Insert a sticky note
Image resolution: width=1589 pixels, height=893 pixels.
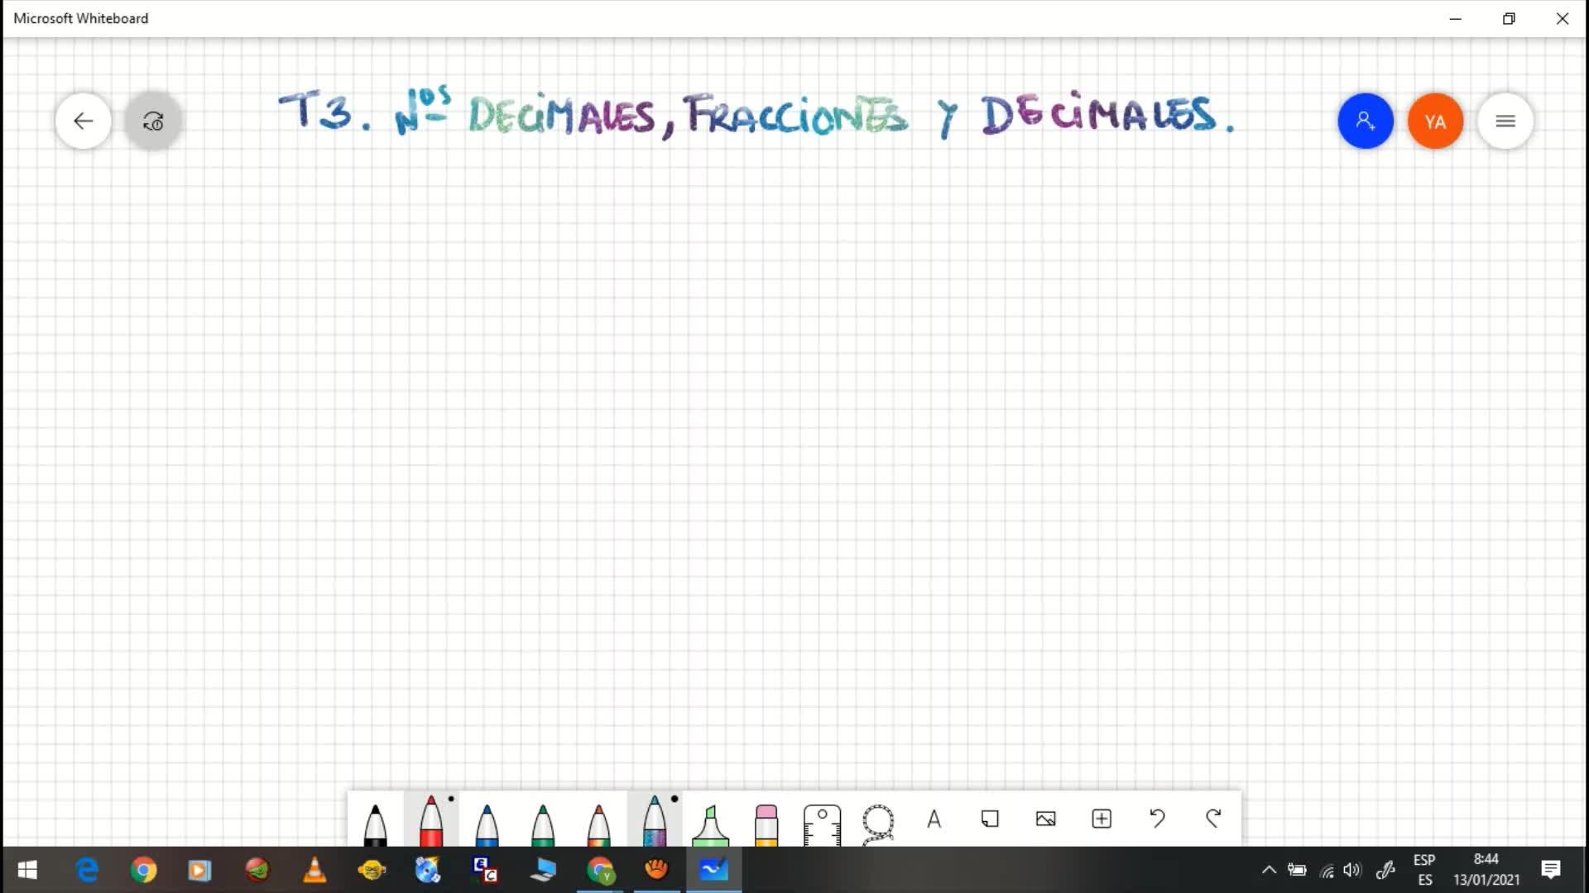(x=990, y=819)
